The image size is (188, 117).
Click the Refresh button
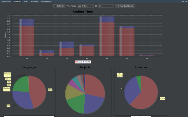(59, 6)
